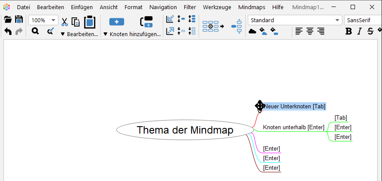Maximize the Freeplane window
This screenshot has height=181, width=382.
pyautogui.click(x=352, y=7)
